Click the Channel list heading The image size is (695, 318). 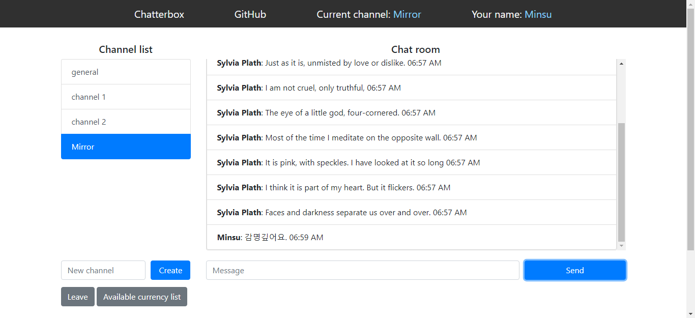126,49
